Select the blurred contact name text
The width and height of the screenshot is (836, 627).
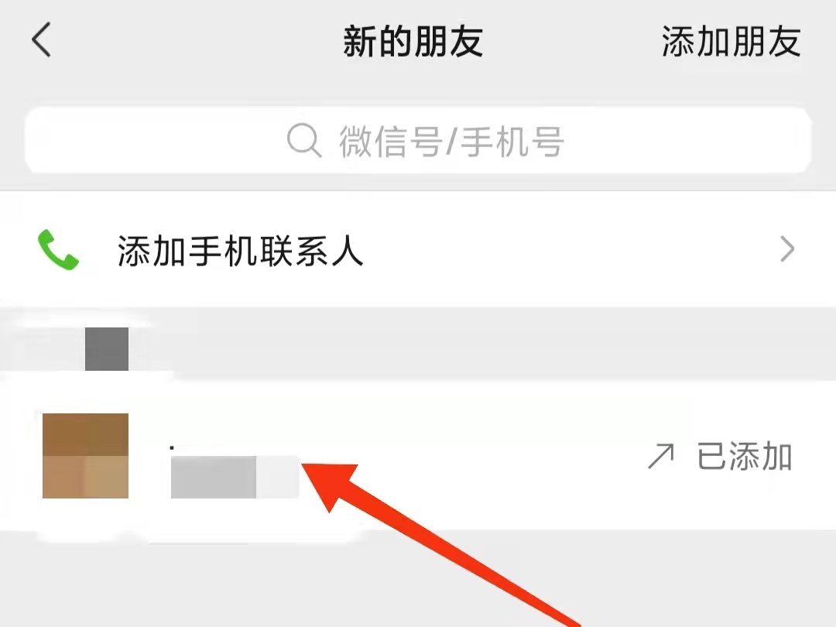pyautogui.click(x=235, y=477)
